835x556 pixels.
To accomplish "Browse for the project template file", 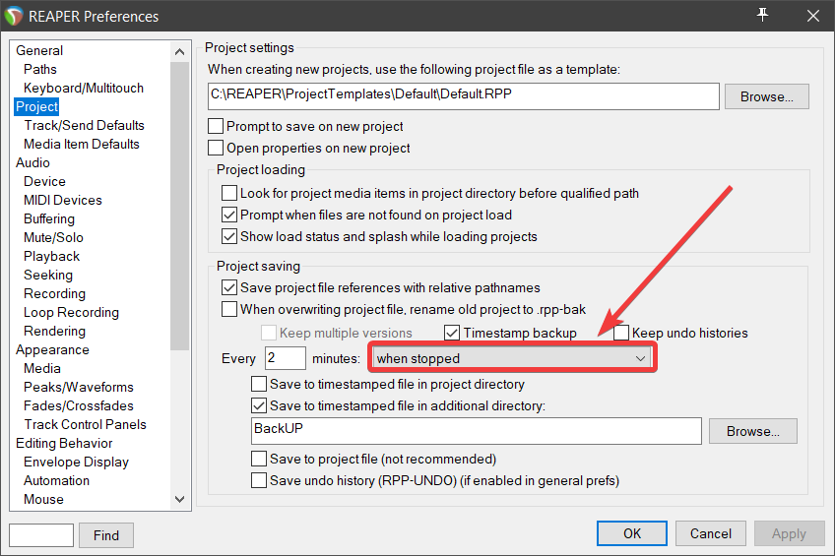I will [766, 96].
